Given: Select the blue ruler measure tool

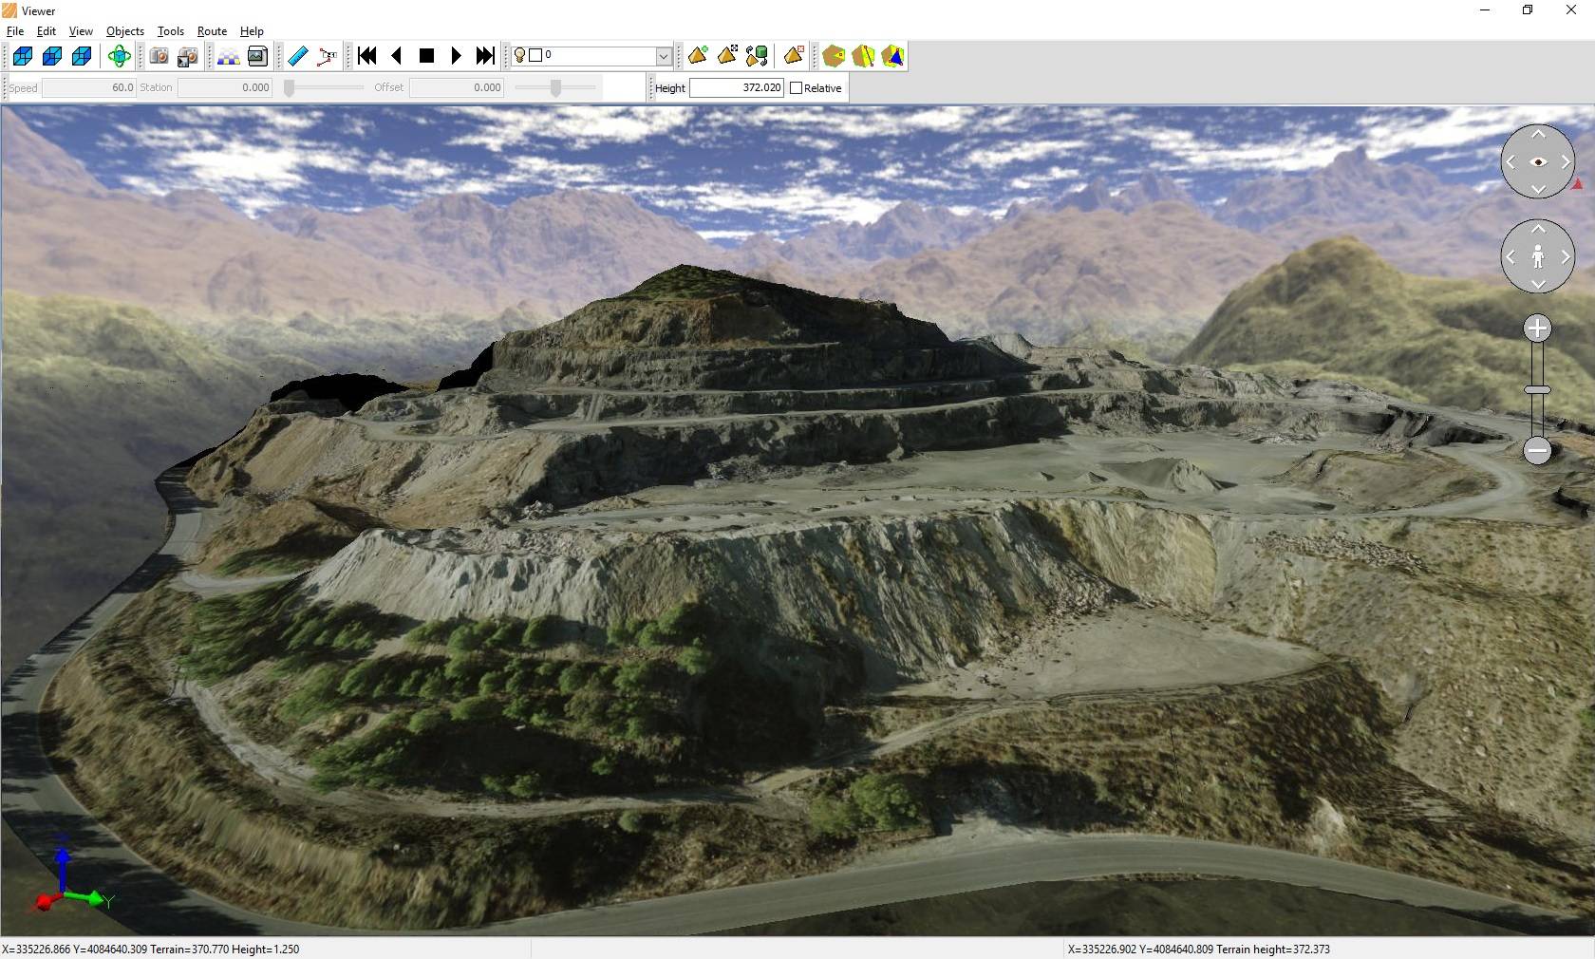Looking at the screenshot, I should [x=297, y=56].
